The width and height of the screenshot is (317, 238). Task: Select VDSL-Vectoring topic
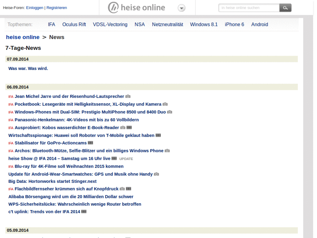pyautogui.click(x=110, y=24)
